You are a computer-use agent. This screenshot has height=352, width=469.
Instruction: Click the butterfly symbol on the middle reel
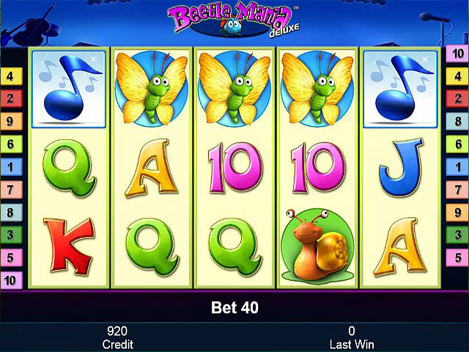234,89
